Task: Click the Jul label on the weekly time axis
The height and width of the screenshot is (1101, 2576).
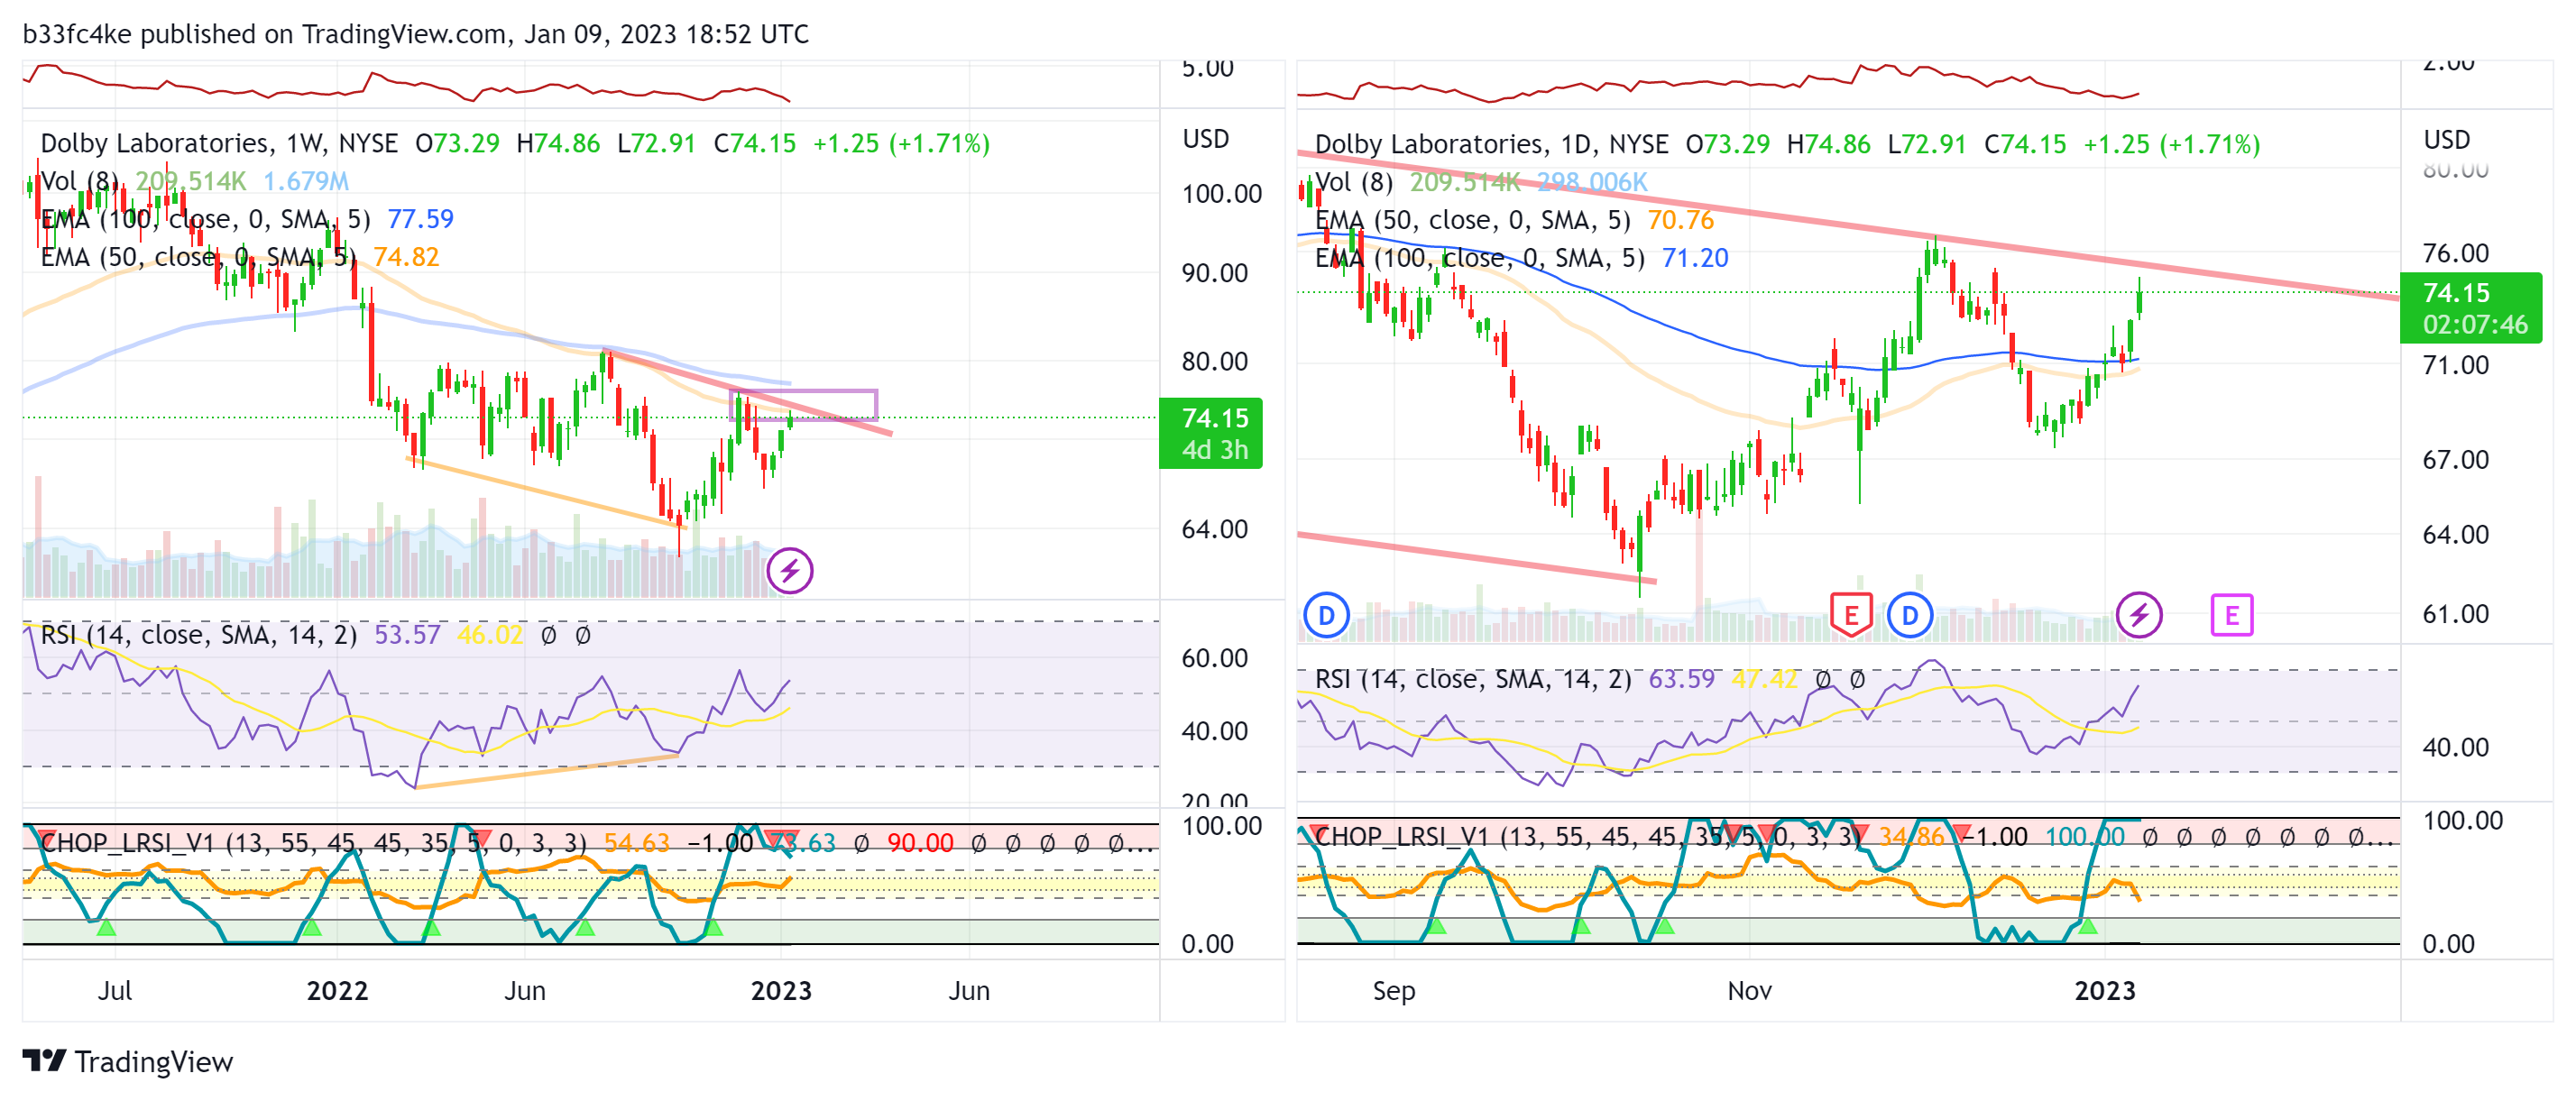Action: [x=114, y=990]
